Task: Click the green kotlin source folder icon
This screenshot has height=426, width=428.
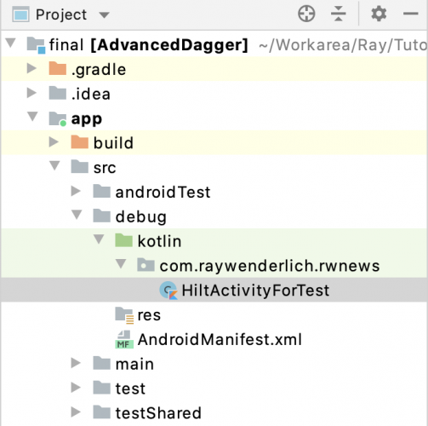Action: (124, 240)
